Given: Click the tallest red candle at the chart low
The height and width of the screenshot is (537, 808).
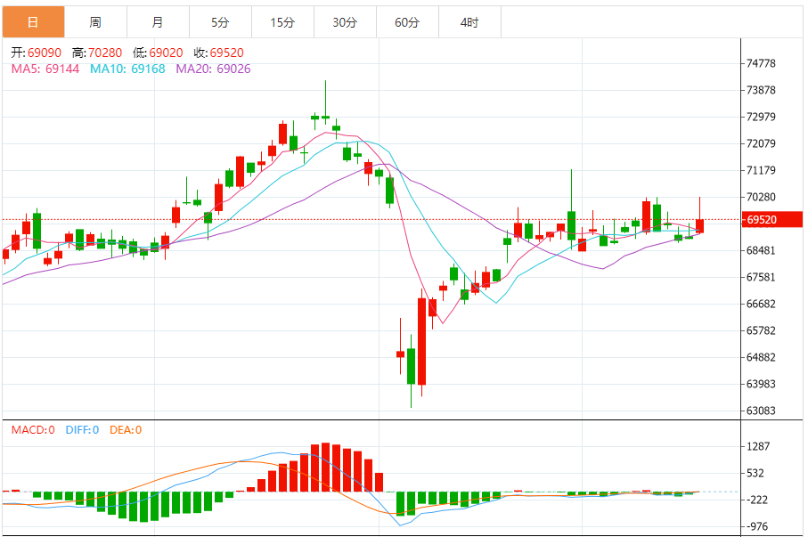Looking at the screenshot, I should click(421, 341).
